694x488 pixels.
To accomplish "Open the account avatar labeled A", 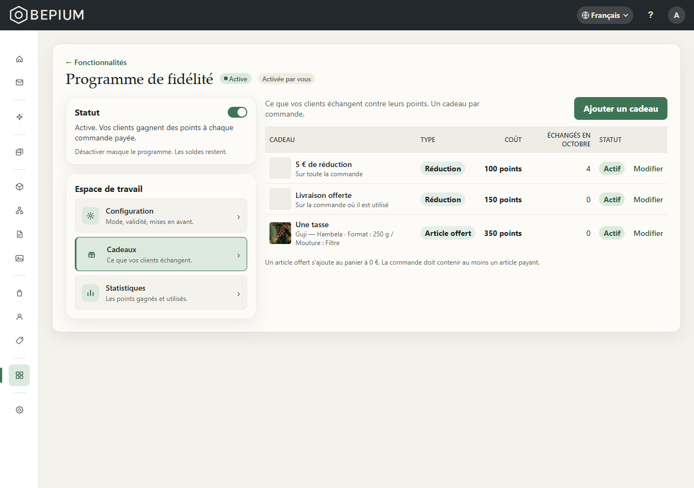I will (x=677, y=15).
